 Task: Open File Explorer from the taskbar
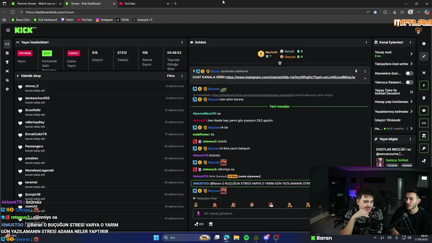point(236,238)
